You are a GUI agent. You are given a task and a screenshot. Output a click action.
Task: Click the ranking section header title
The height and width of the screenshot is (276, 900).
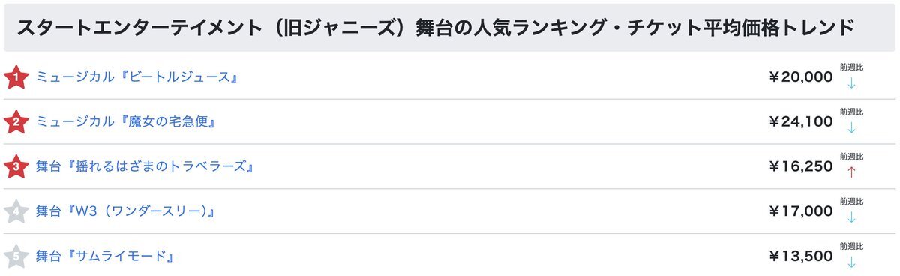435,28
